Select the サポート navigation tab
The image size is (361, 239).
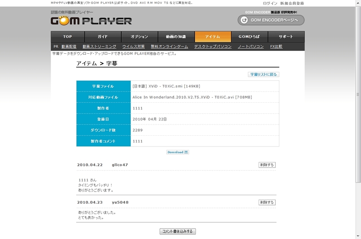[x=286, y=37]
